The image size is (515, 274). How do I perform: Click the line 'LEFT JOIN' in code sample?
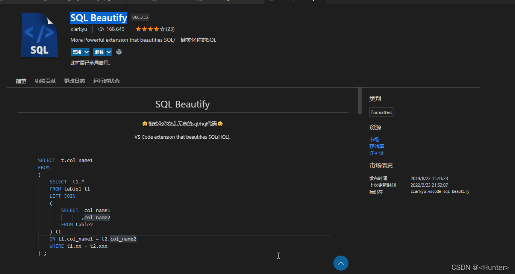point(62,196)
